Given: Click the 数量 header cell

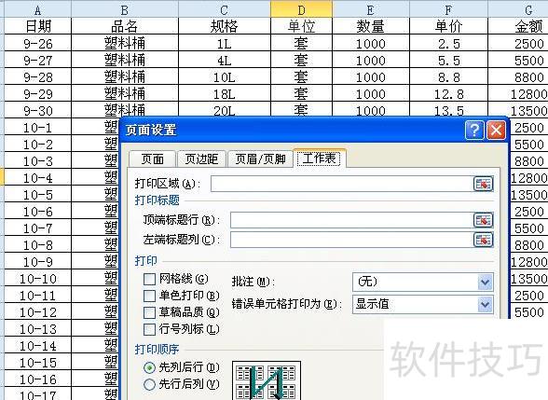Looking at the screenshot, I should click(371, 26).
